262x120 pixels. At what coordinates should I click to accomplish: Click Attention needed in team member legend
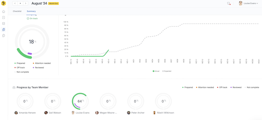[x=205, y=87]
